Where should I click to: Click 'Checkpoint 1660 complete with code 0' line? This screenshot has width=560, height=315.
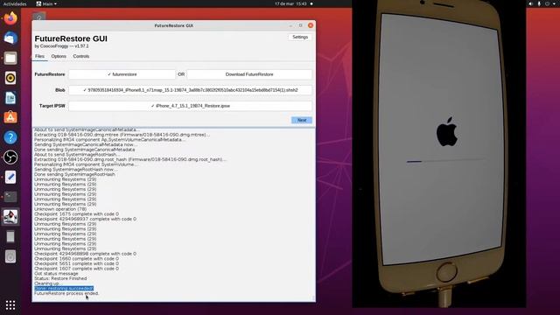point(76,259)
